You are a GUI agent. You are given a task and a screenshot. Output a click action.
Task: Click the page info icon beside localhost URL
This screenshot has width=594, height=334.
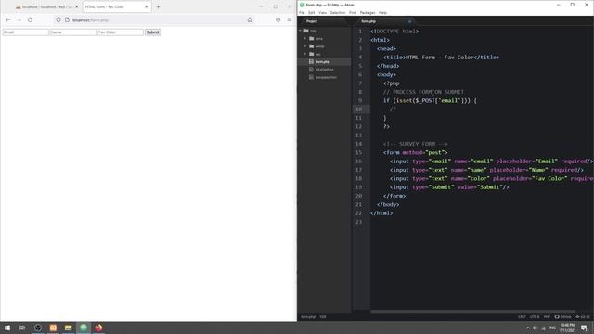click(x=67, y=19)
